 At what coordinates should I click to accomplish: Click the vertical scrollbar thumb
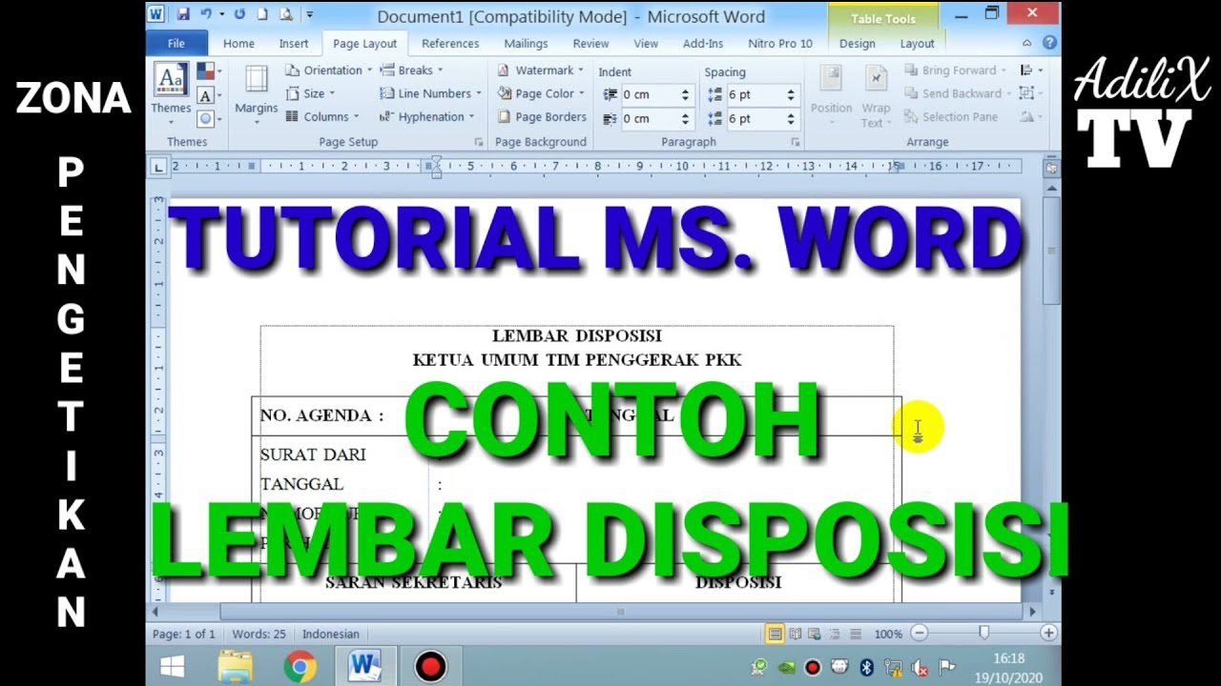(1050, 252)
